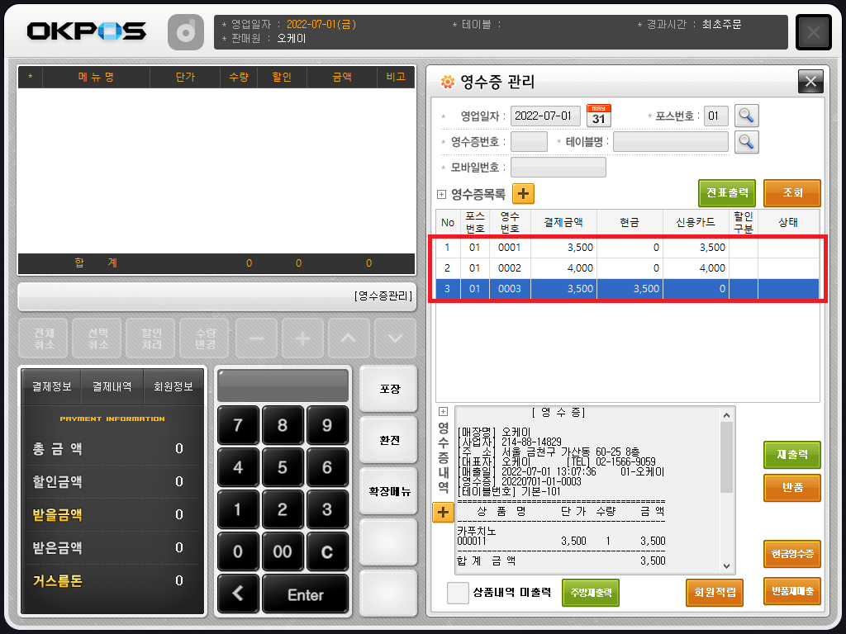
Task: Close the 영수증 관리 panel
Action: (x=810, y=81)
